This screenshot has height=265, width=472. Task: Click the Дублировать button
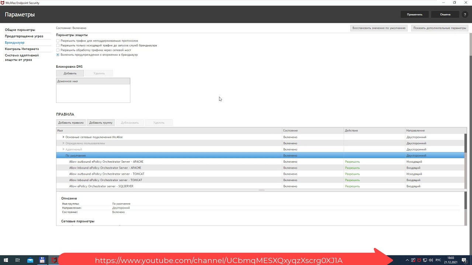click(130, 123)
